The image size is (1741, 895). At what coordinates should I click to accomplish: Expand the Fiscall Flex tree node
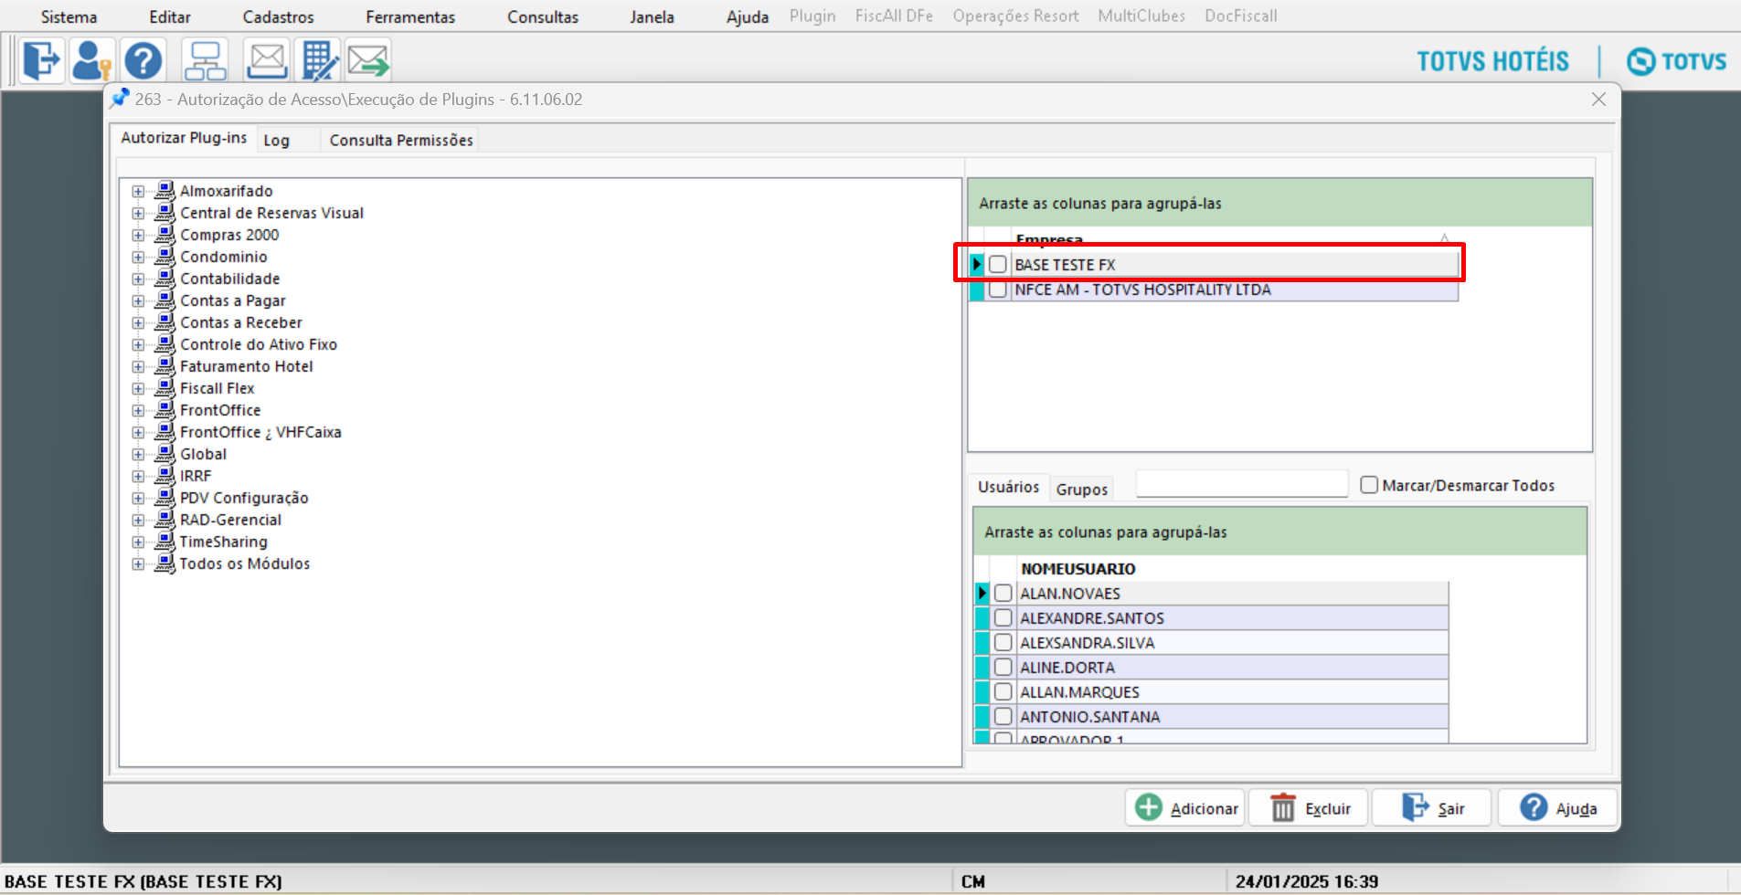(138, 388)
